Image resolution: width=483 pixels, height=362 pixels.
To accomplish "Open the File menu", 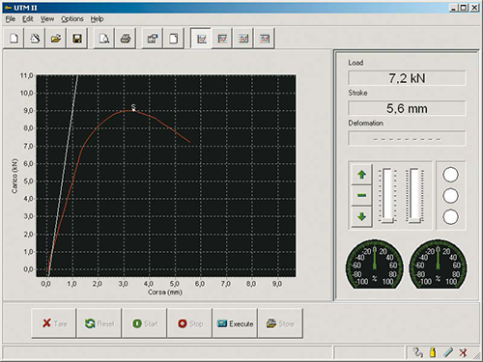I will pos(11,19).
